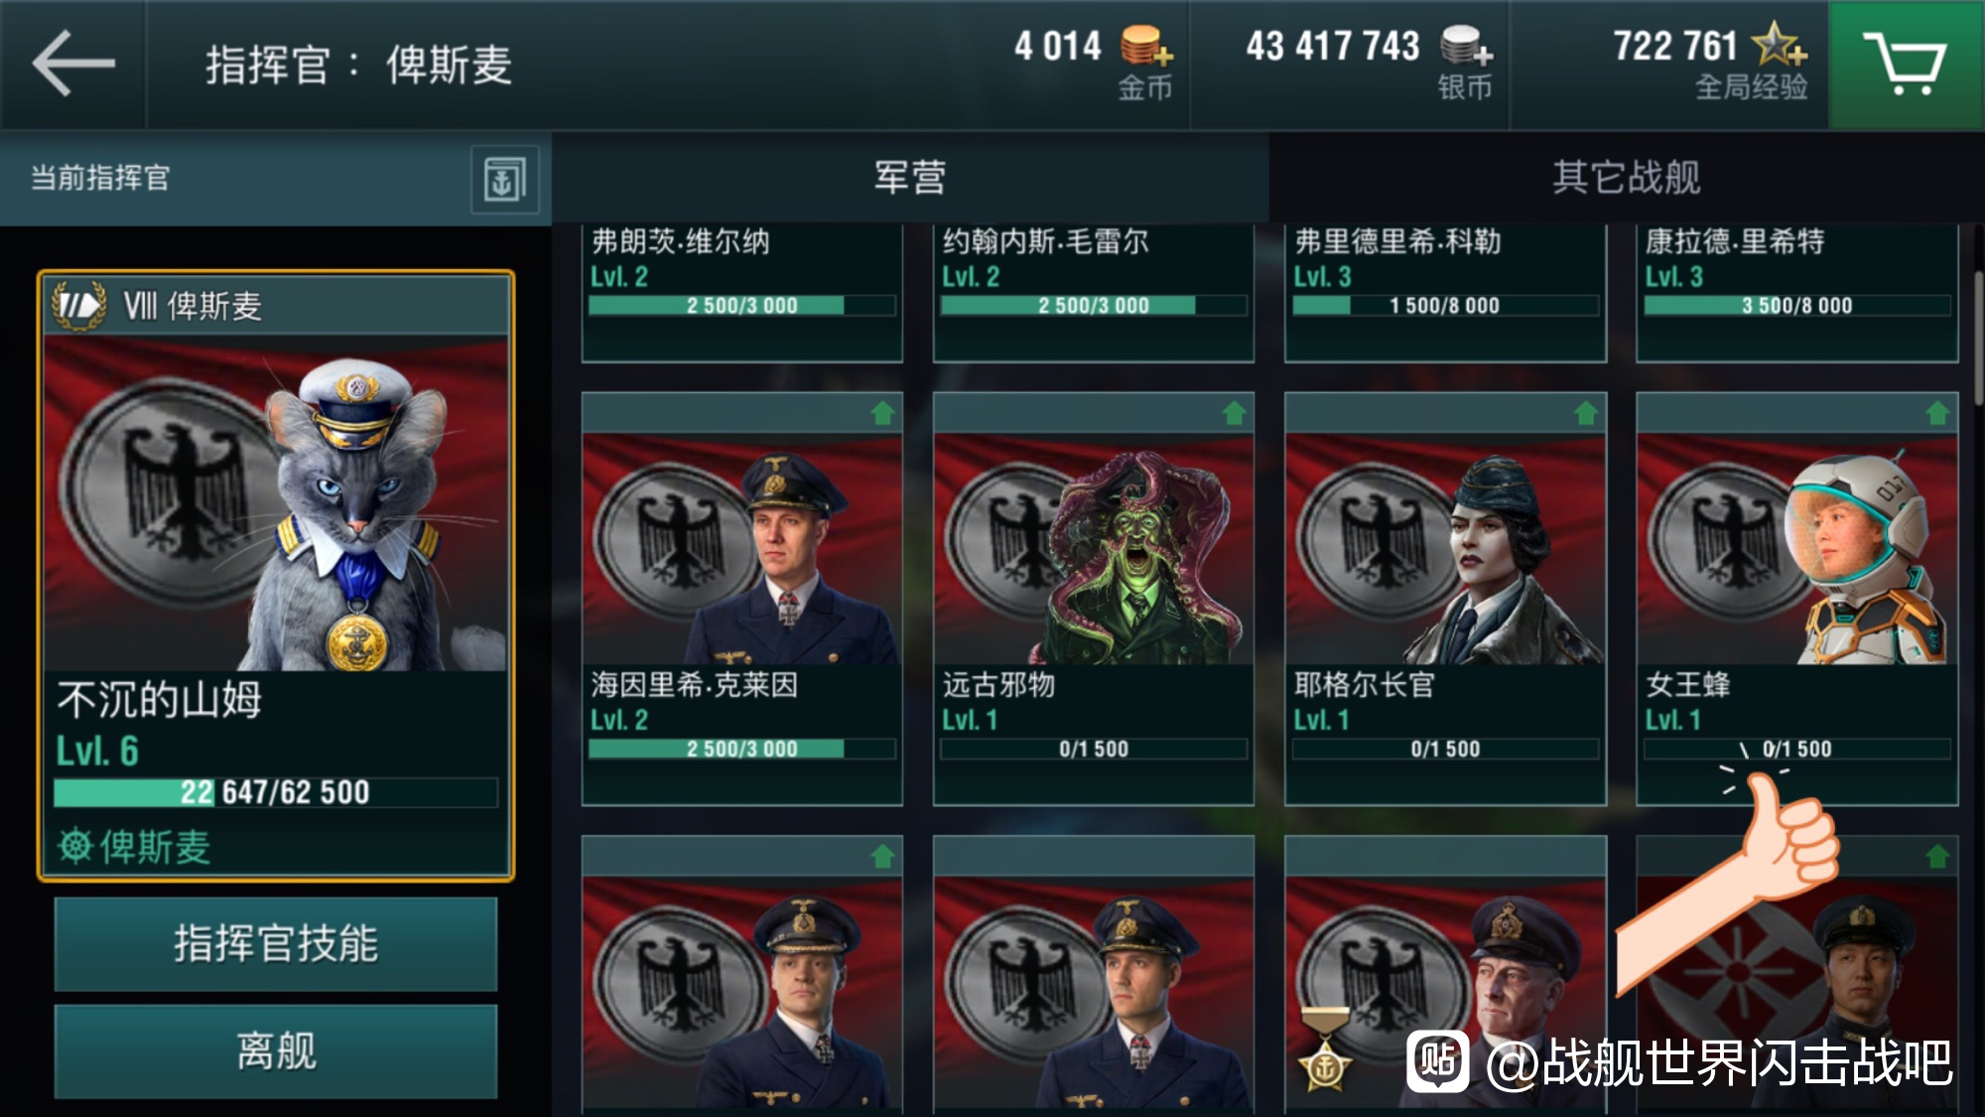Switch to the 军营 tab

[910, 178]
